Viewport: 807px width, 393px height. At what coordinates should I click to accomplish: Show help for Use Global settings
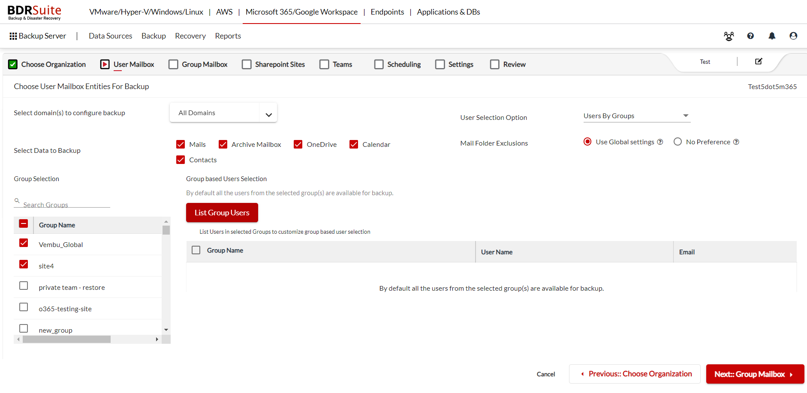[660, 142]
